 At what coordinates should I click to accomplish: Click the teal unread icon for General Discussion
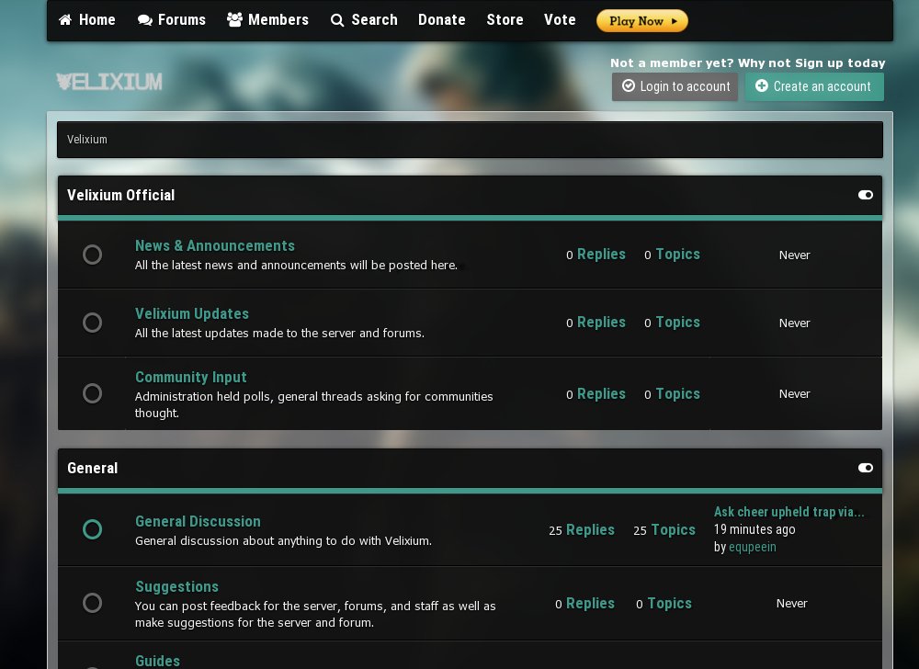[x=92, y=529]
